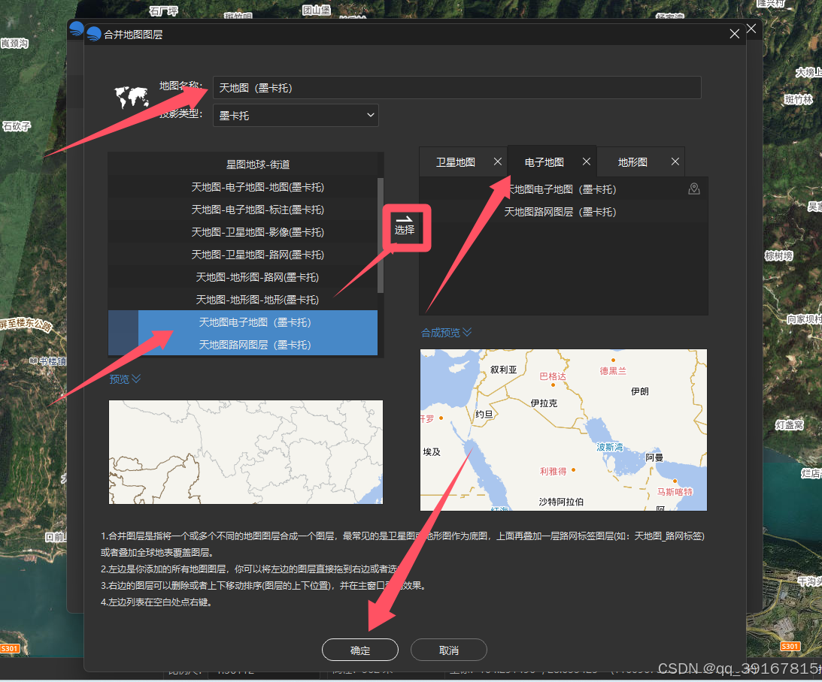Confirm with the 确定 button

coord(360,650)
